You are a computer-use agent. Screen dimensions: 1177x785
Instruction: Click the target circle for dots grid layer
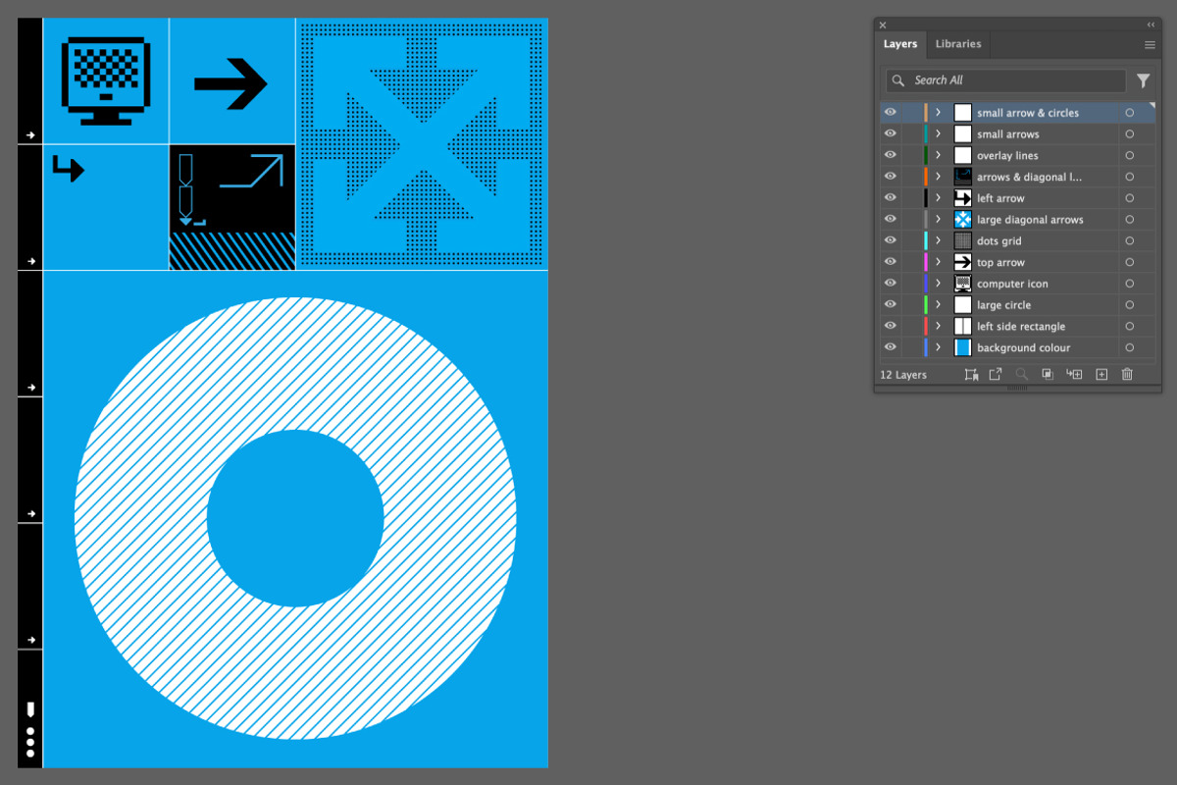click(x=1130, y=241)
